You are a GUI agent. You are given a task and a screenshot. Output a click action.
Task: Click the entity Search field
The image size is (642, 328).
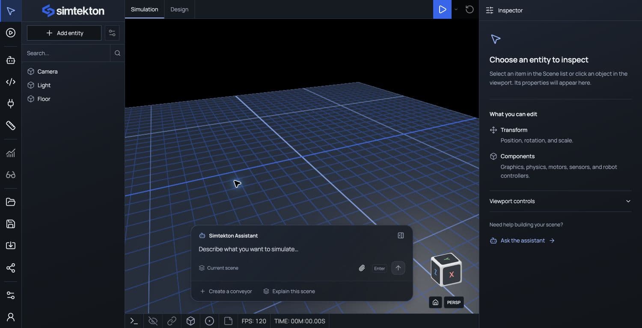point(66,53)
